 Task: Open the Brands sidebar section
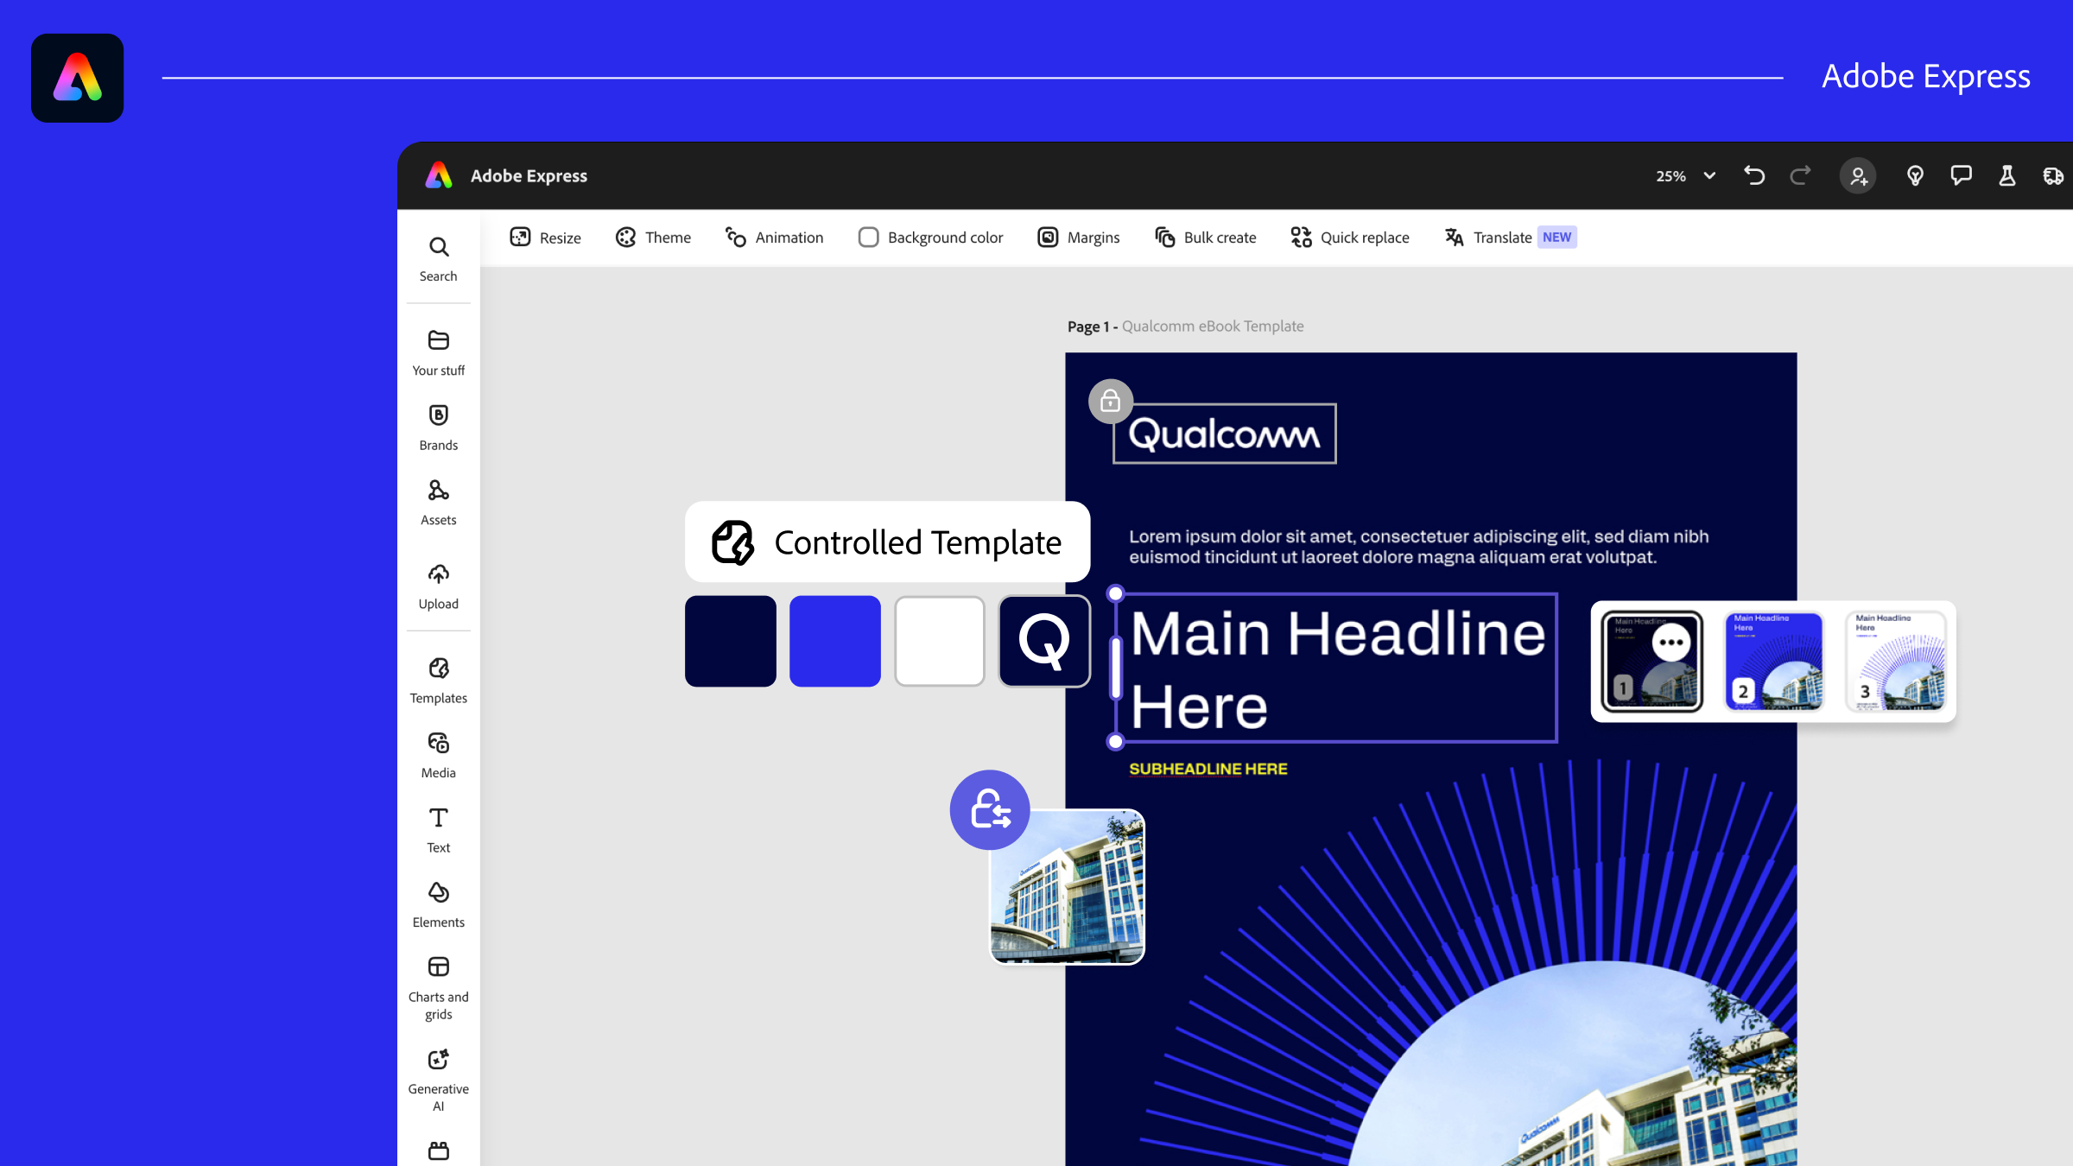point(438,428)
